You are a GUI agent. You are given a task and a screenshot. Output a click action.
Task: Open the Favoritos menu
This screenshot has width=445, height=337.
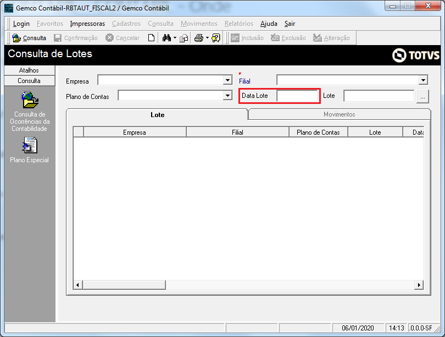pos(50,24)
